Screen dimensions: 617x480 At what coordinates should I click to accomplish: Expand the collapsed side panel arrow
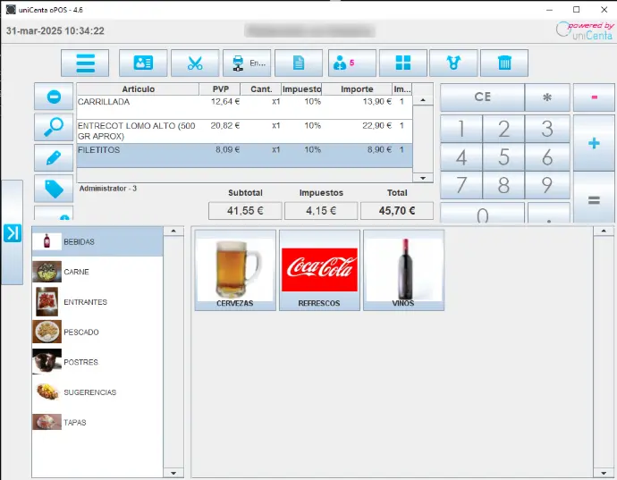12,233
